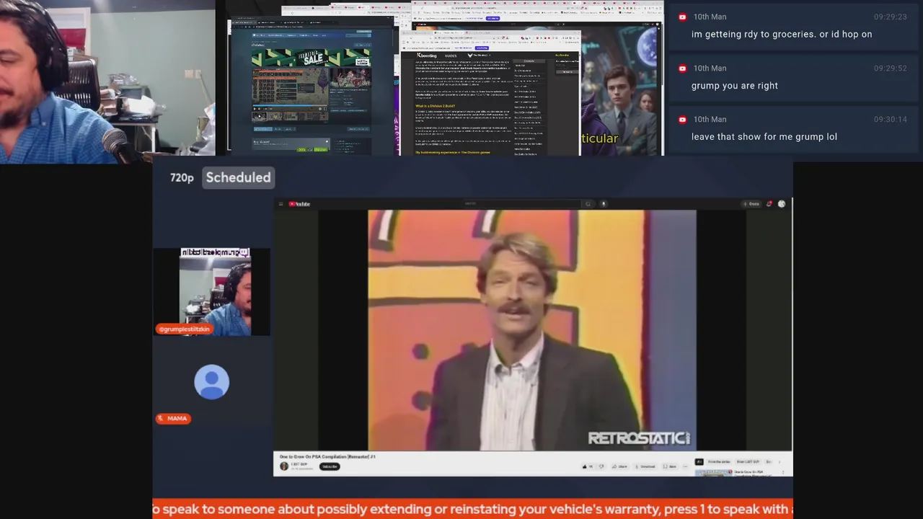The height and width of the screenshot is (519, 923).
Task: Open the YouTube hamburger guide menu
Action: click(281, 204)
